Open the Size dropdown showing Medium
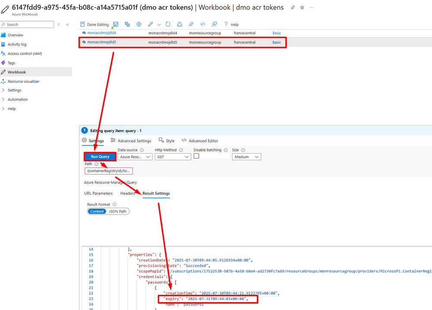The image size is (432, 310). 246,157
